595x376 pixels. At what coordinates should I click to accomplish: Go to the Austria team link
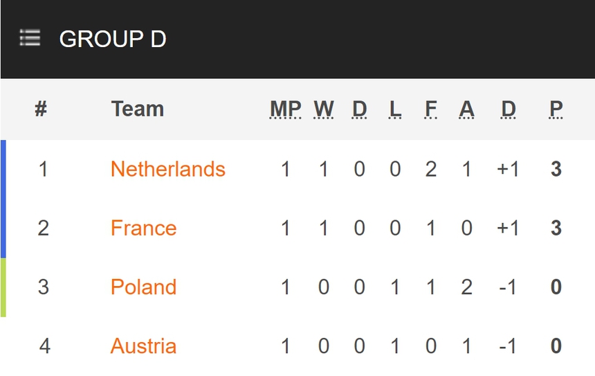click(143, 346)
